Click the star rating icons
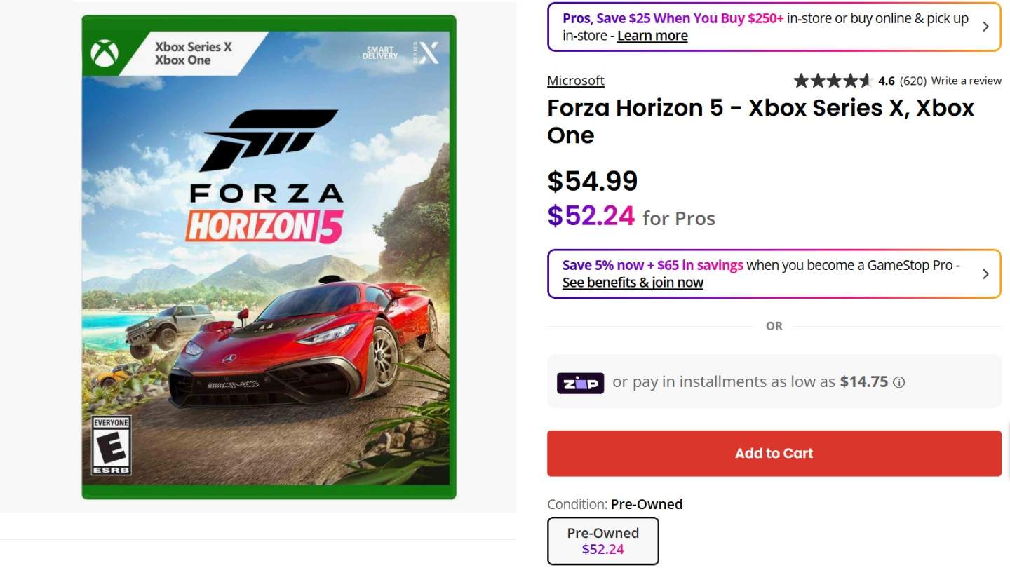This screenshot has height=568, width=1010. click(833, 81)
